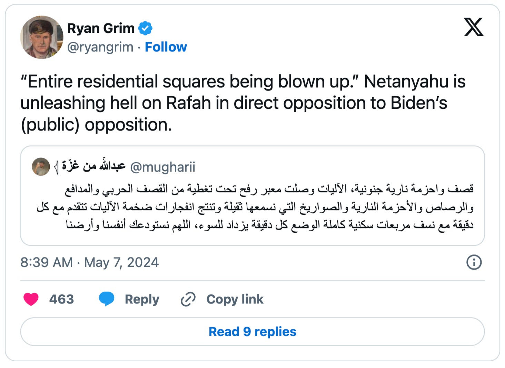Click the blue reply bubble icon
Image resolution: width=505 pixels, height=368 pixels.
[x=107, y=299]
